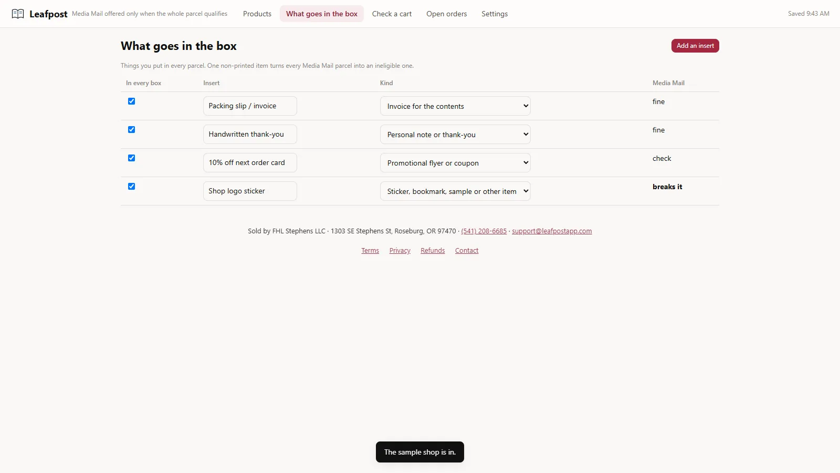Click the 'breaks it' Media Mail status
Image resolution: width=840 pixels, height=473 pixels.
(667, 187)
